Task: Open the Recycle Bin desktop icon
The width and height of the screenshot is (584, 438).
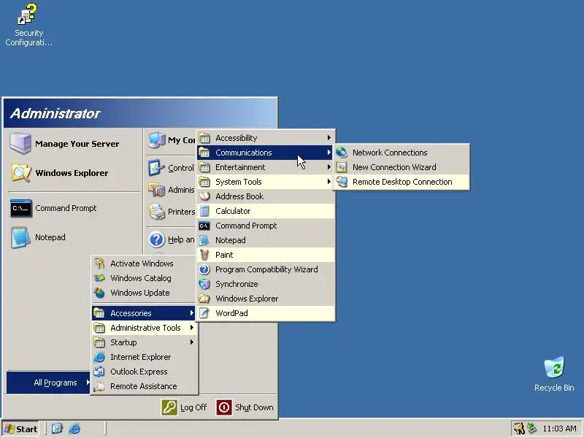Action: (554, 367)
